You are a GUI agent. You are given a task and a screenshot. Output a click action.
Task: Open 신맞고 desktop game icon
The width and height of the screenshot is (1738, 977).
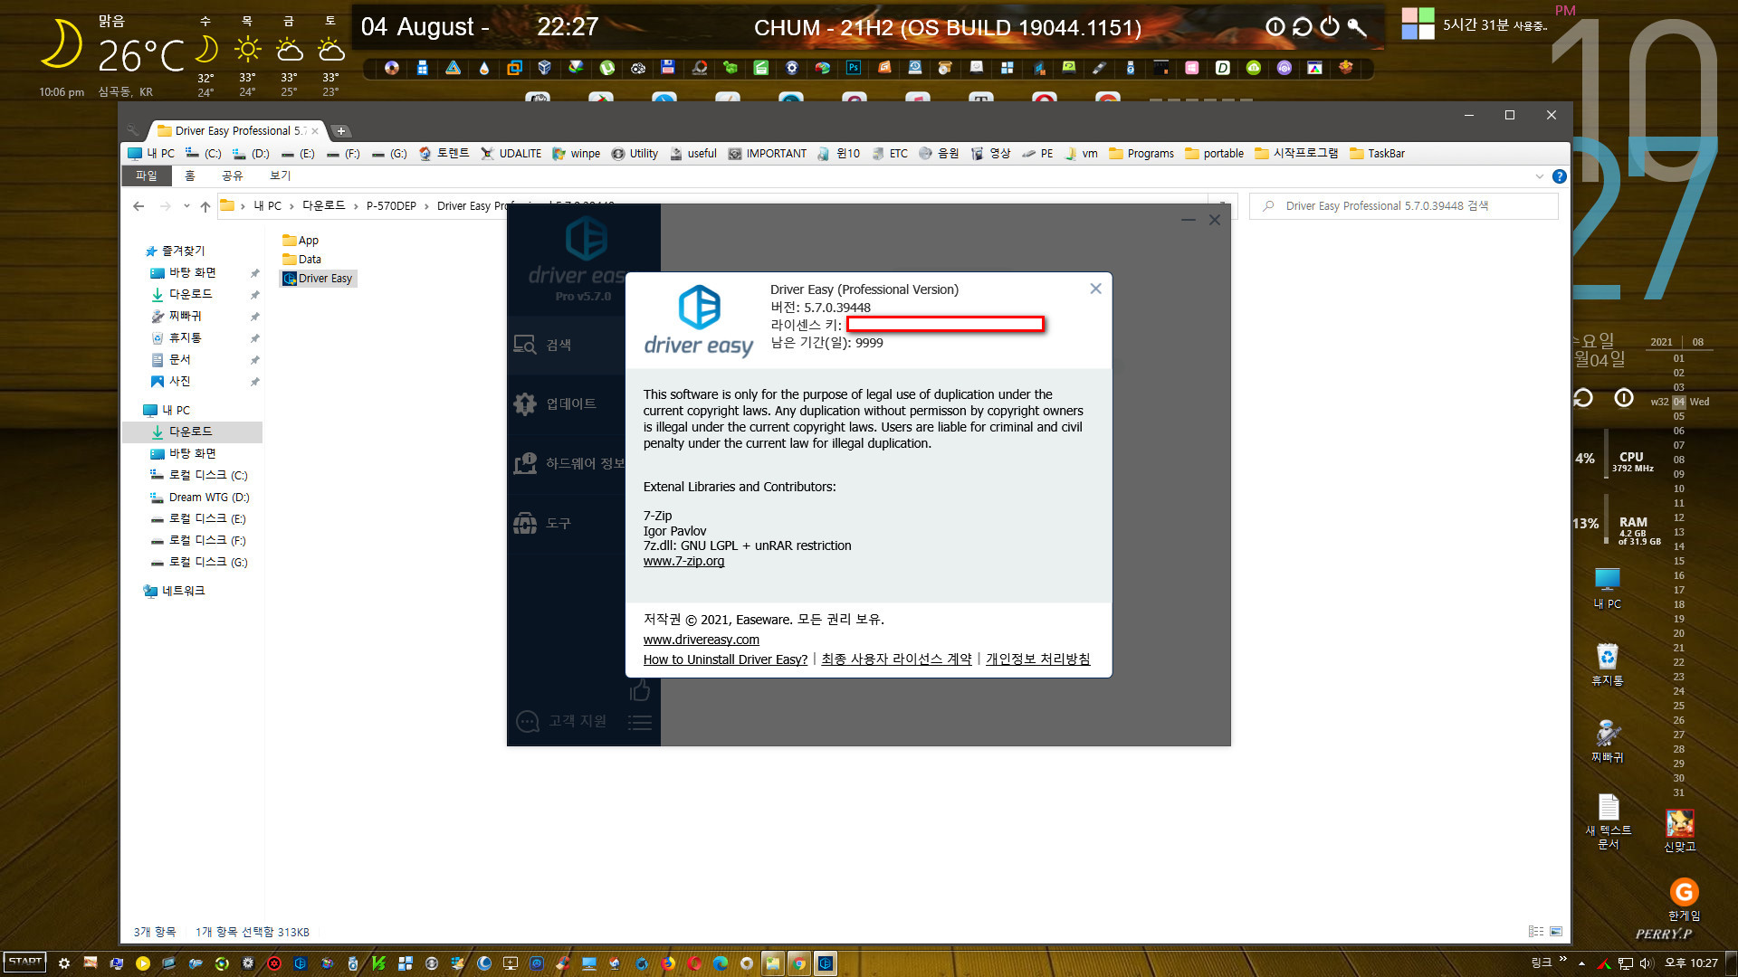tap(1680, 831)
